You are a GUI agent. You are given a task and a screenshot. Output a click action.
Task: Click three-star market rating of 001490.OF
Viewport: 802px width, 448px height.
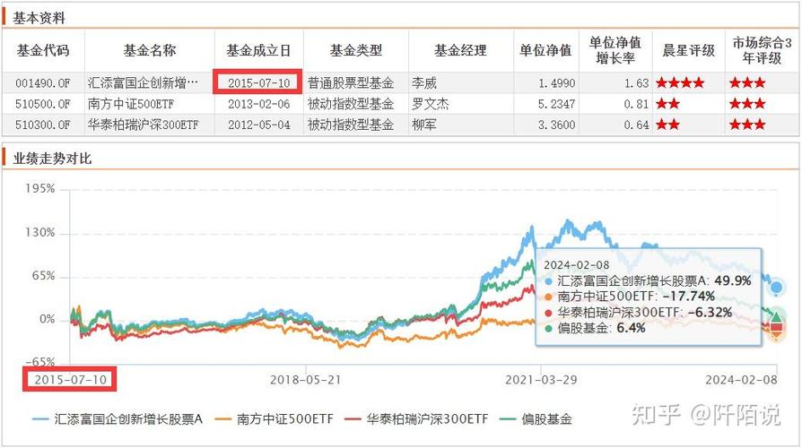tap(747, 82)
